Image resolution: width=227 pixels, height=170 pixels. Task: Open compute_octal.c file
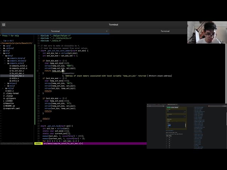(x=18, y=66)
